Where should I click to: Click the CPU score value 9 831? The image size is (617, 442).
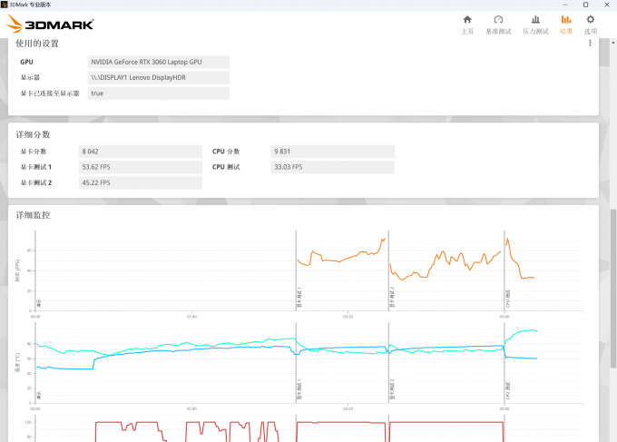tap(333, 152)
